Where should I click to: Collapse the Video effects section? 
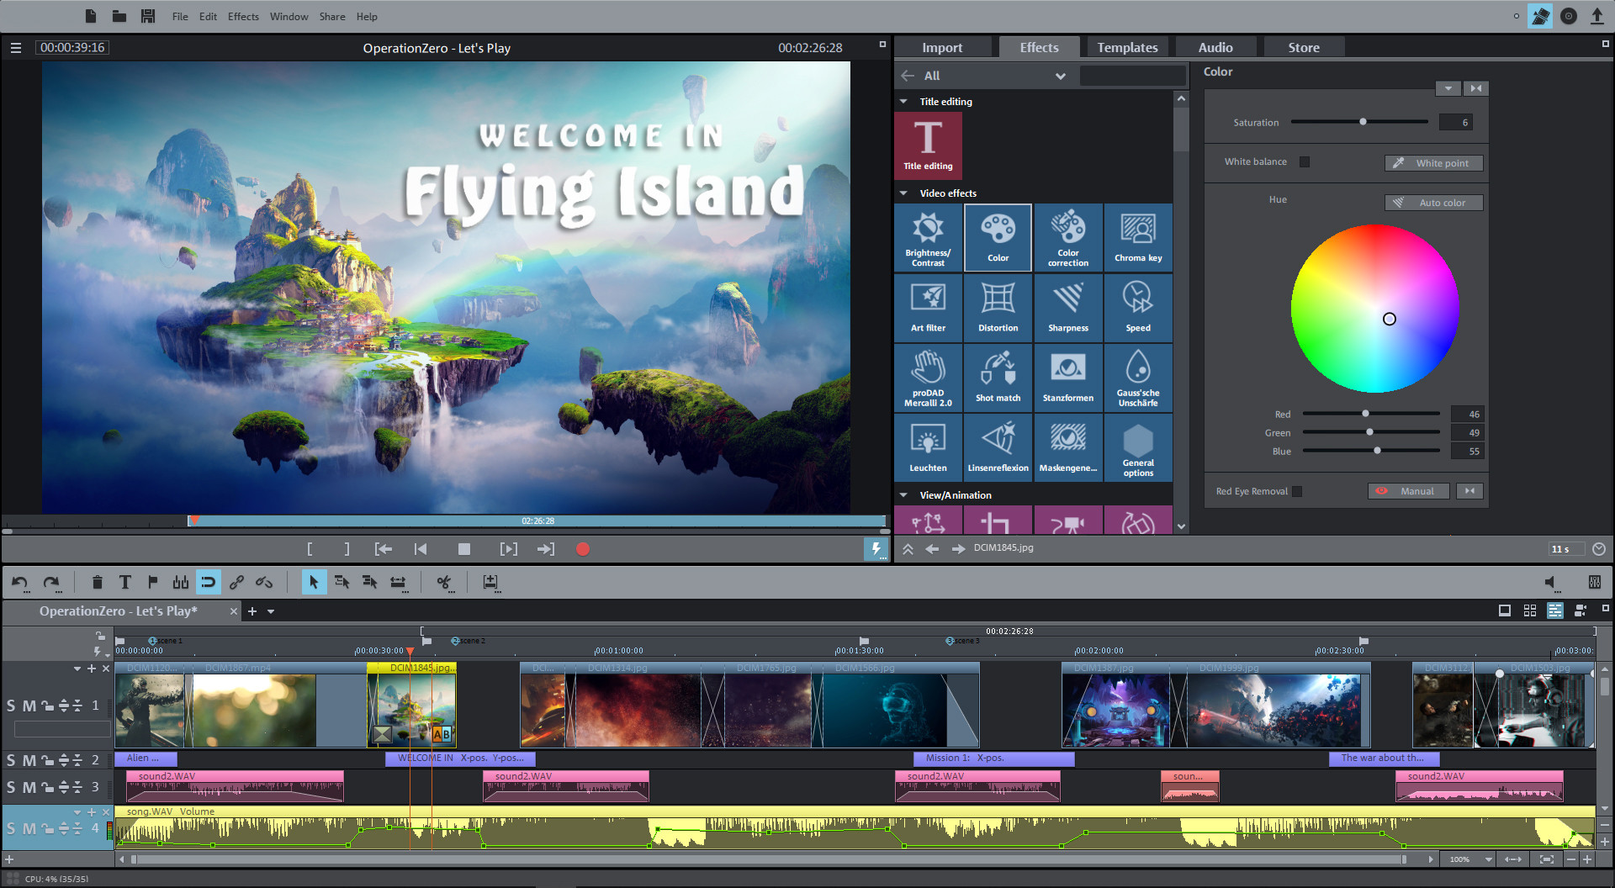click(904, 193)
